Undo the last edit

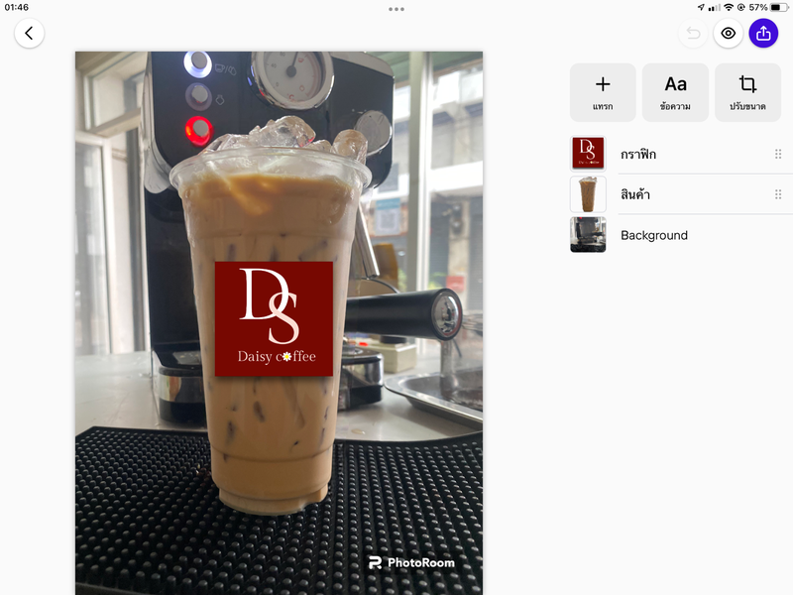coord(693,34)
